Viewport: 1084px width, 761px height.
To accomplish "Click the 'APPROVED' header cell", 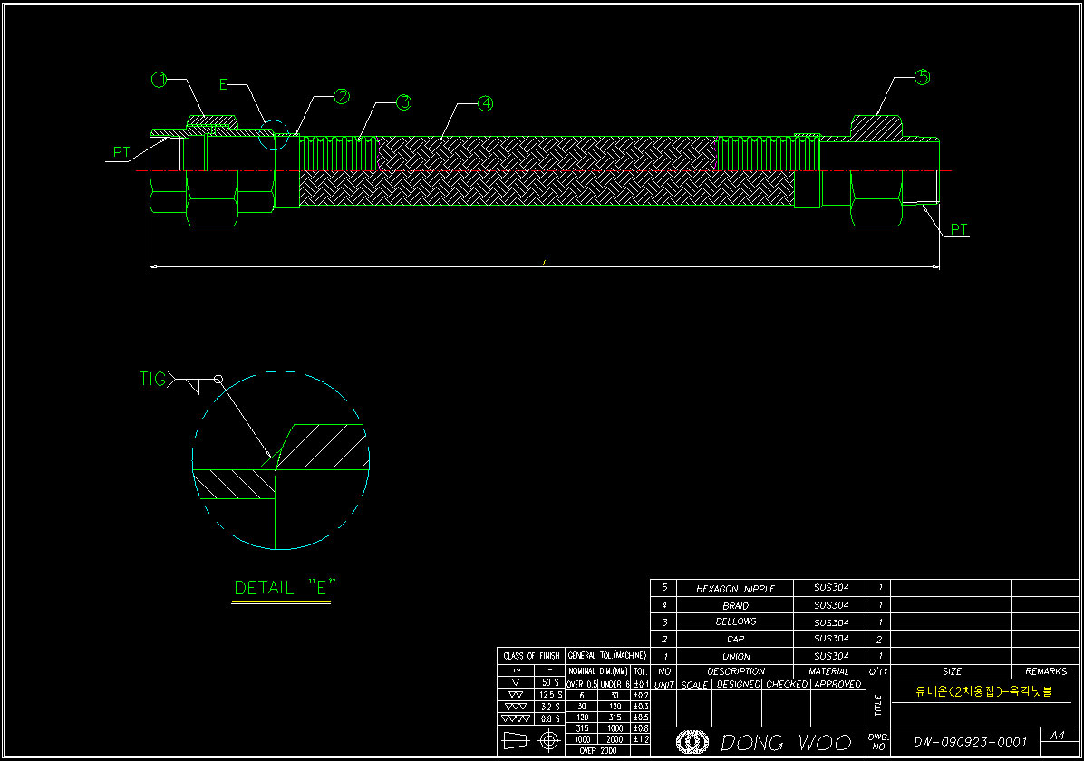I will click(x=837, y=684).
